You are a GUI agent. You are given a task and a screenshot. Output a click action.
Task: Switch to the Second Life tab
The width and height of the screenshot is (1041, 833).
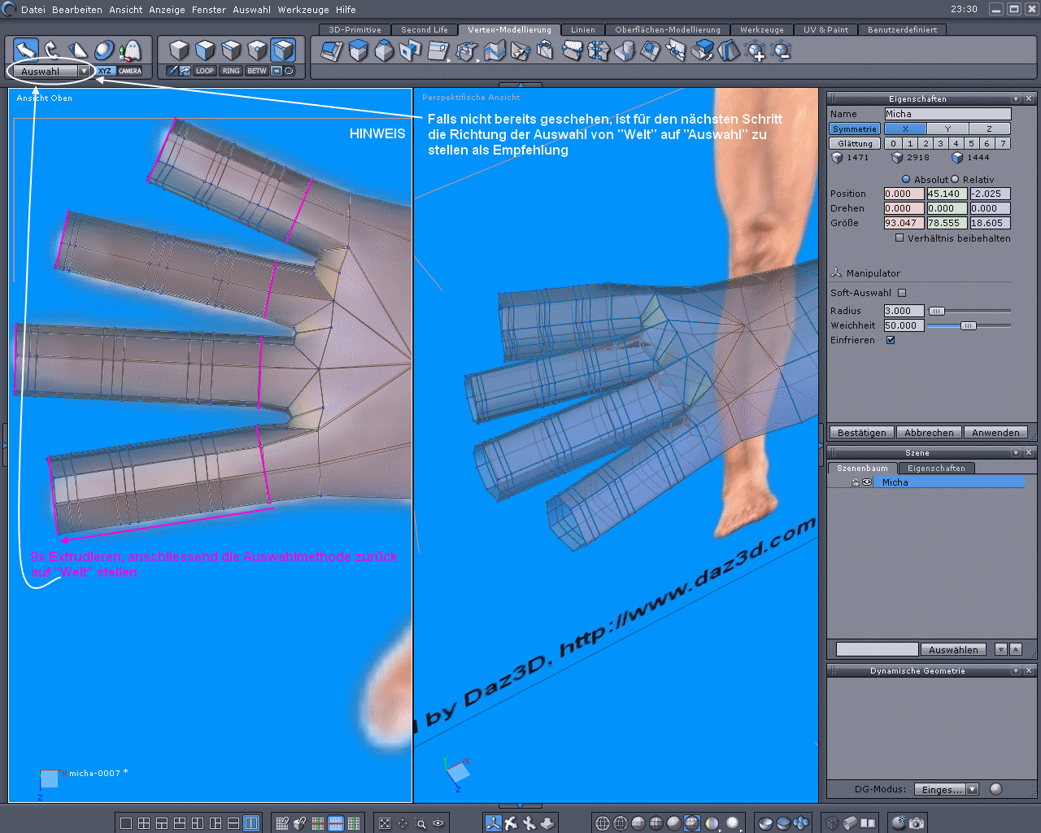point(425,30)
